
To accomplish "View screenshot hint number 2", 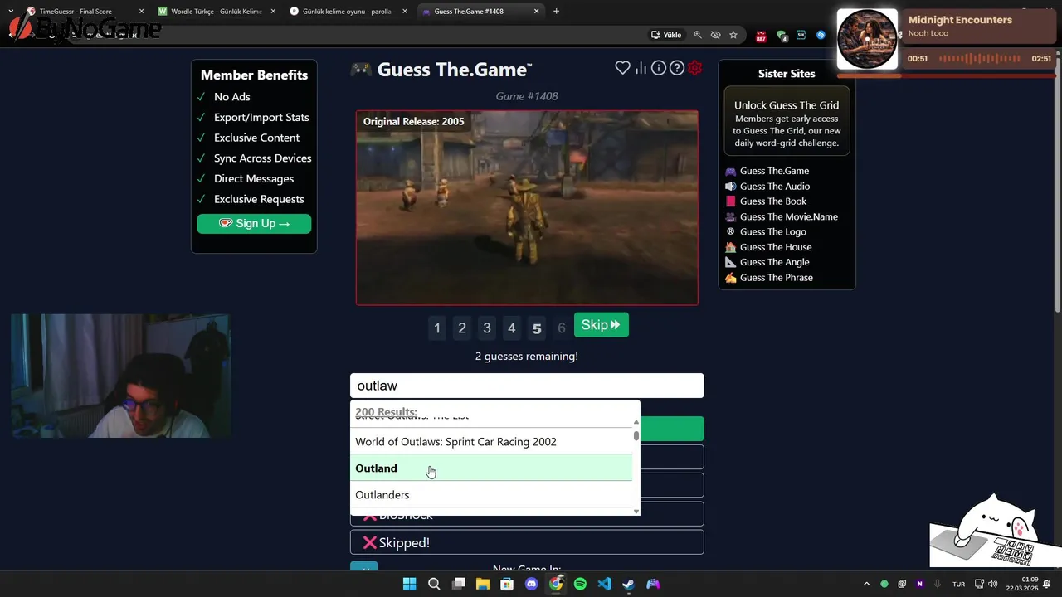I will [x=462, y=328].
